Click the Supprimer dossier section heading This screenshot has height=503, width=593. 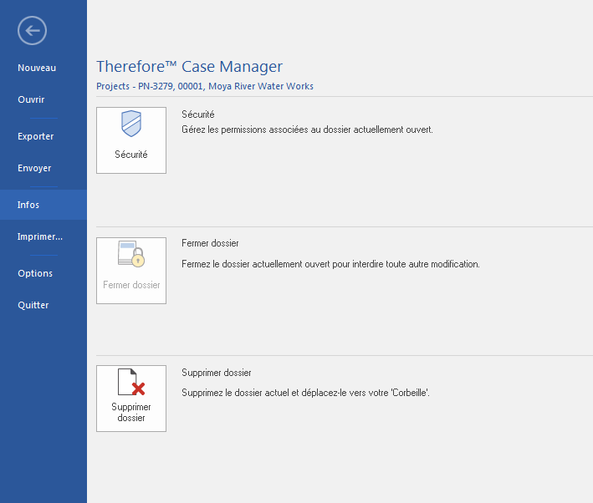point(217,373)
